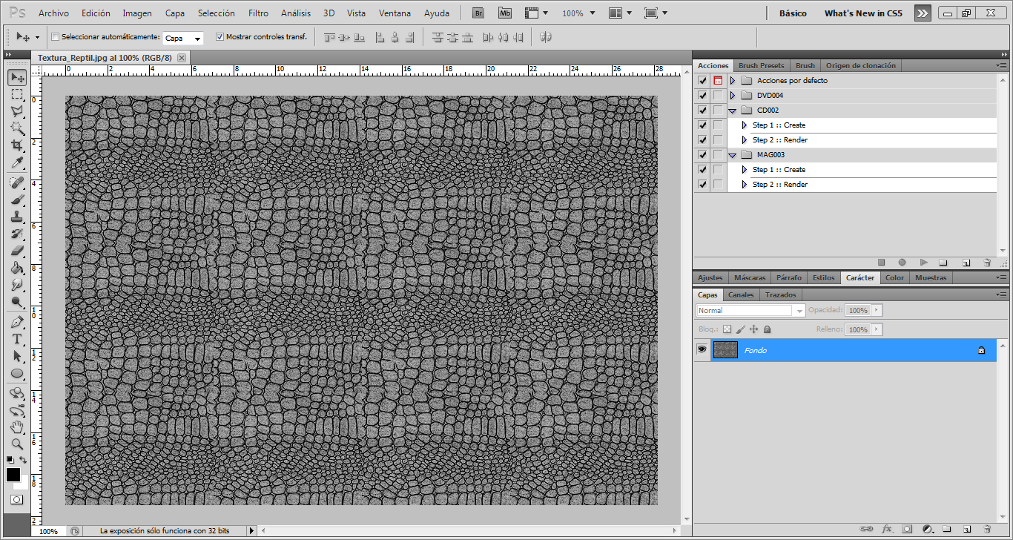Select the Brush tool
The image size is (1013, 540).
[x=17, y=200]
